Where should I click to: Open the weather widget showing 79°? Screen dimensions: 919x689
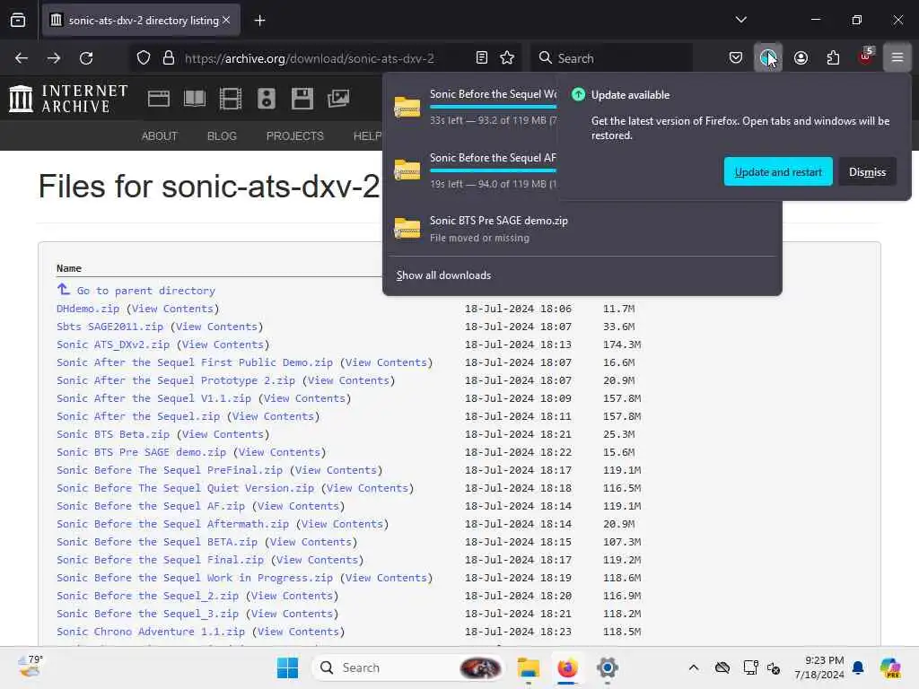pyautogui.click(x=30, y=667)
